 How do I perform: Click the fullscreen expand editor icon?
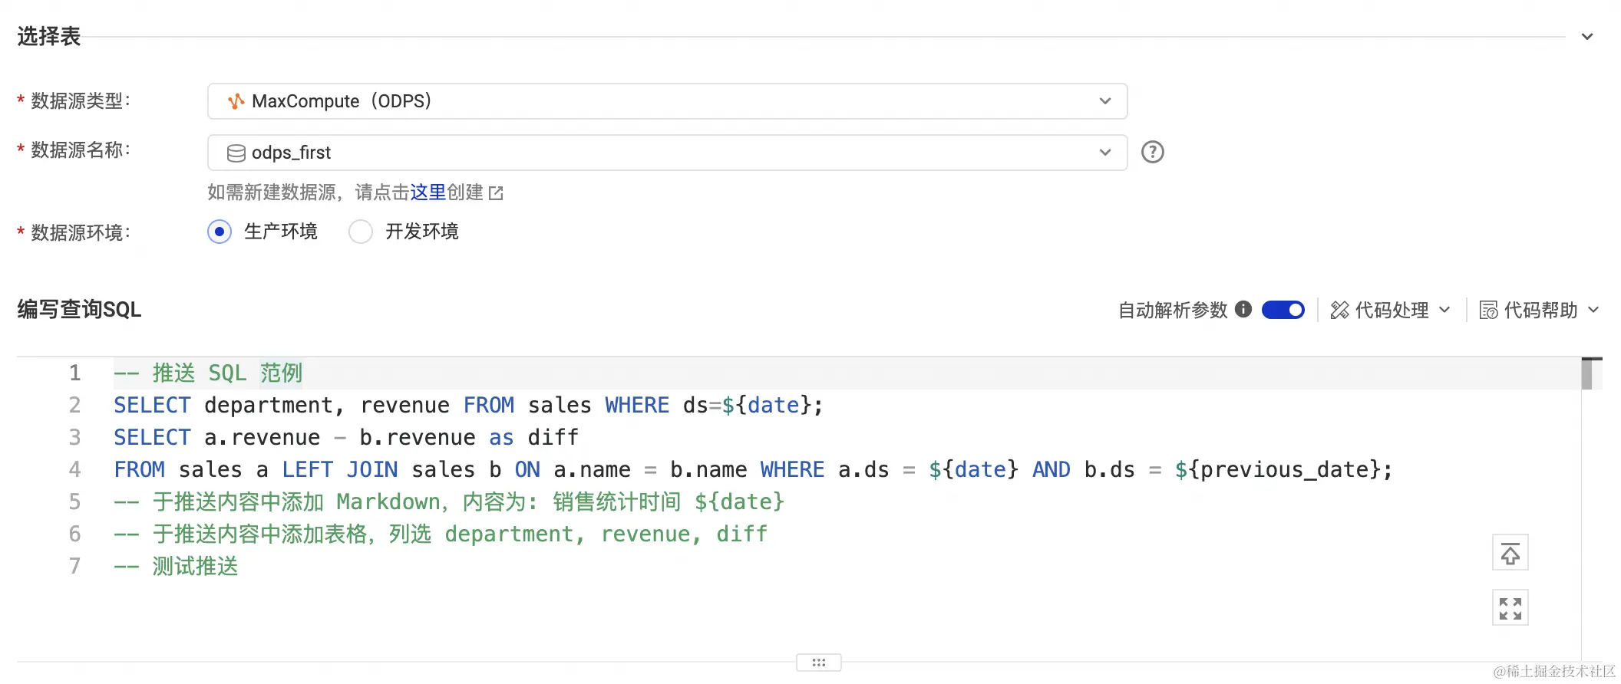[1510, 608]
